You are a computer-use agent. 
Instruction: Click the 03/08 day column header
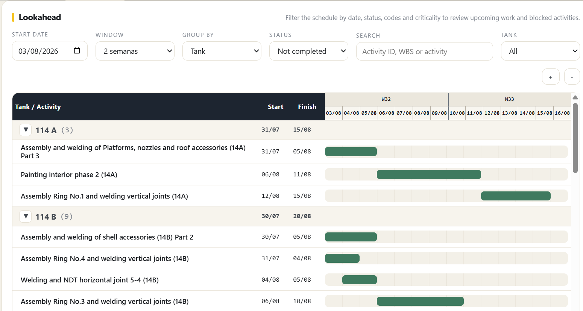(x=334, y=113)
